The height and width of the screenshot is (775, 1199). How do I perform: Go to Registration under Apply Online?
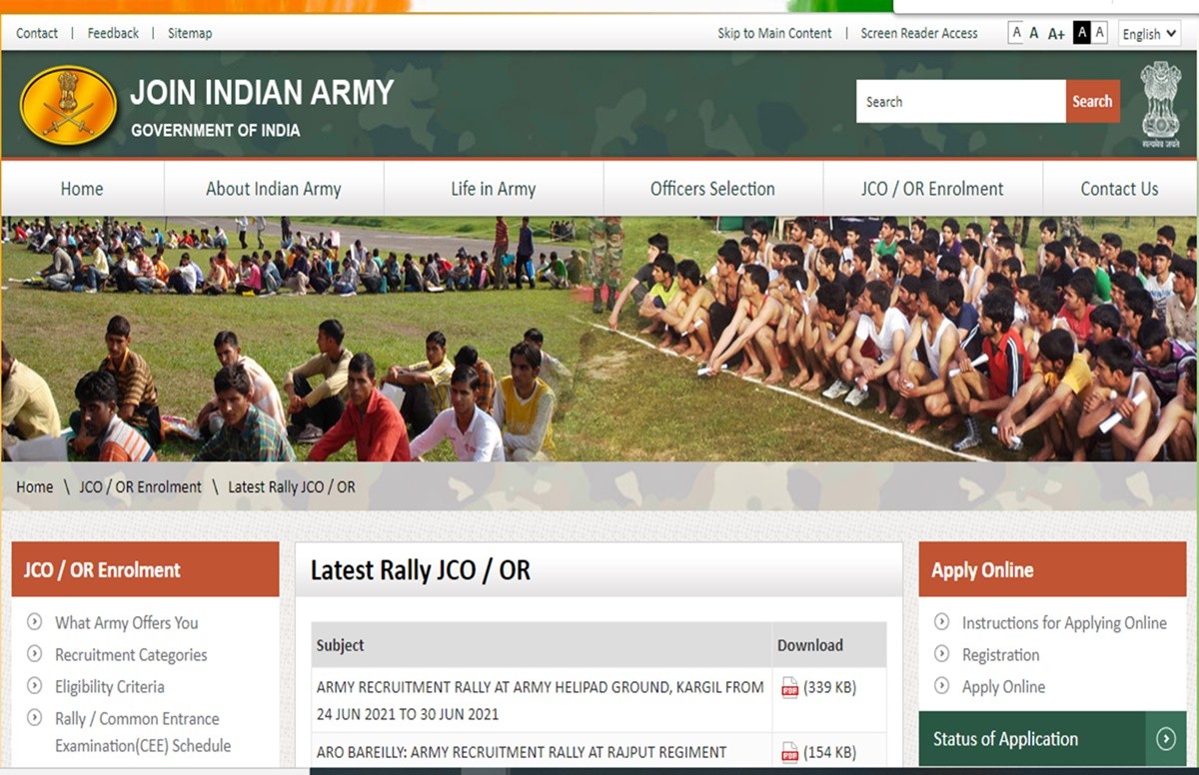[1000, 655]
